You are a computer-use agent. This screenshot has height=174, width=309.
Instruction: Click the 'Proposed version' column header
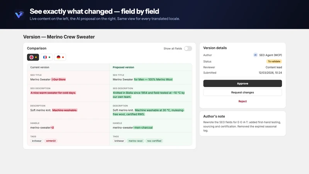(x=123, y=67)
